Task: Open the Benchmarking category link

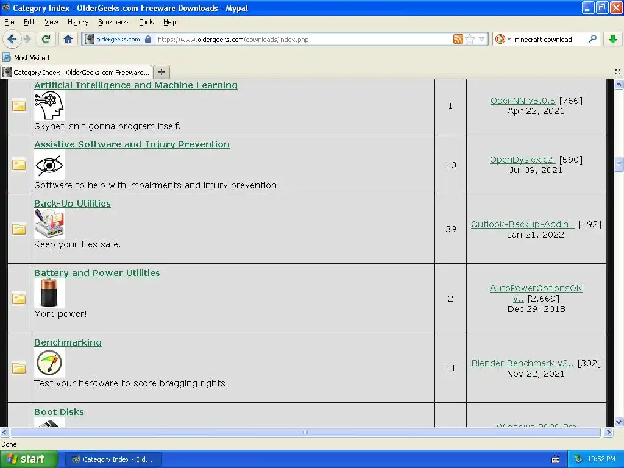Action: pos(68,342)
